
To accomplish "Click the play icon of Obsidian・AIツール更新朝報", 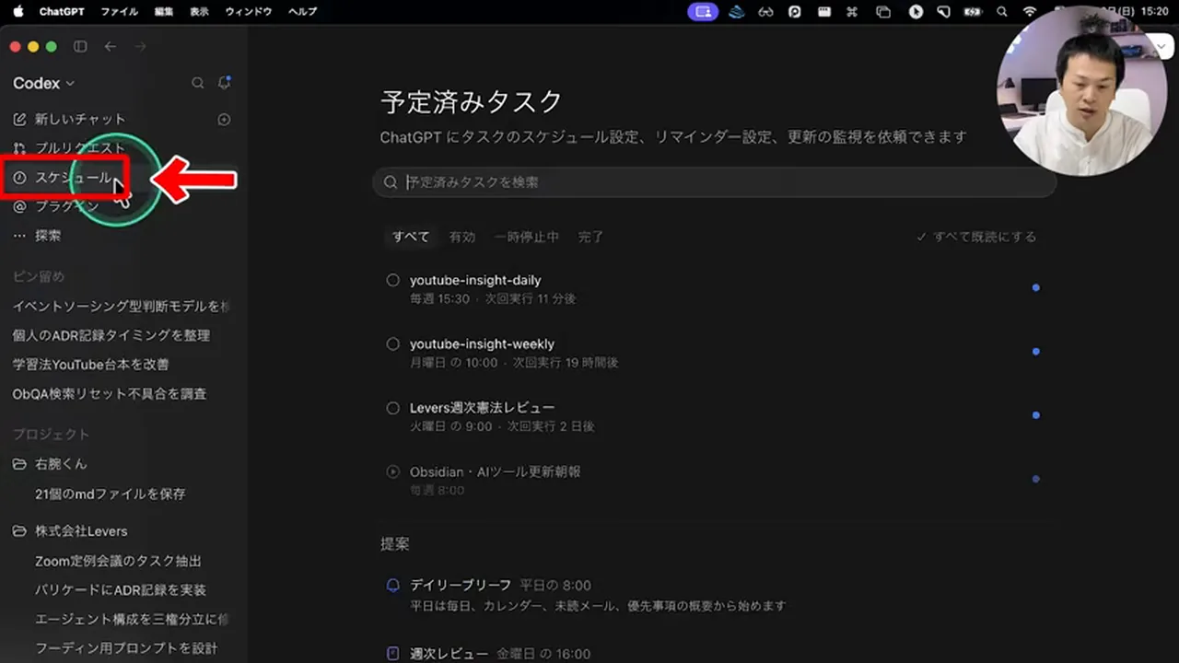I will (x=393, y=471).
